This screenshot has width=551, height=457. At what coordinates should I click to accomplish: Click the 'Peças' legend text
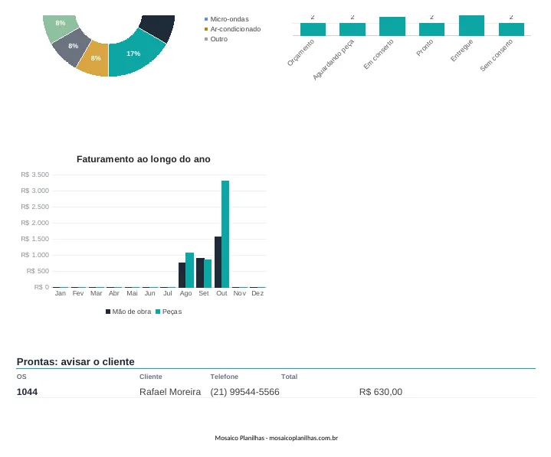[172, 312]
